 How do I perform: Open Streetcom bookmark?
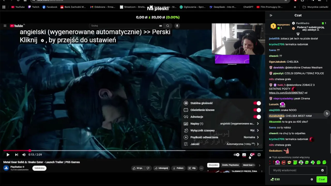(133, 7)
